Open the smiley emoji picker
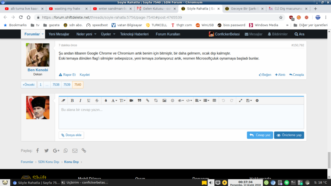Viewport: 331px width, 186px height. pos(172,101)
